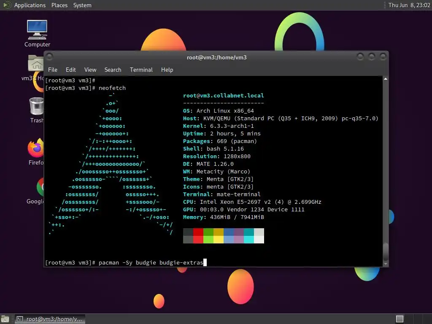Open the terminal Edit menu
The height and width of the screenshot is (324, 432).
[70, 70]
